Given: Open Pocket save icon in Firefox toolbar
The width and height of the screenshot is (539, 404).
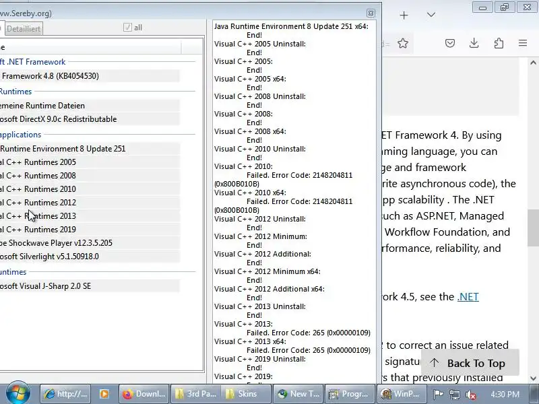Looking at the screenshot, I should click(450, 43).
